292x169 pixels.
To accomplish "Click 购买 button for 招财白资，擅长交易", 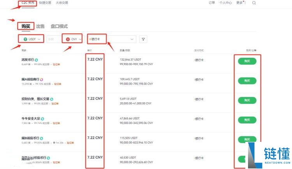I will 247,100.
